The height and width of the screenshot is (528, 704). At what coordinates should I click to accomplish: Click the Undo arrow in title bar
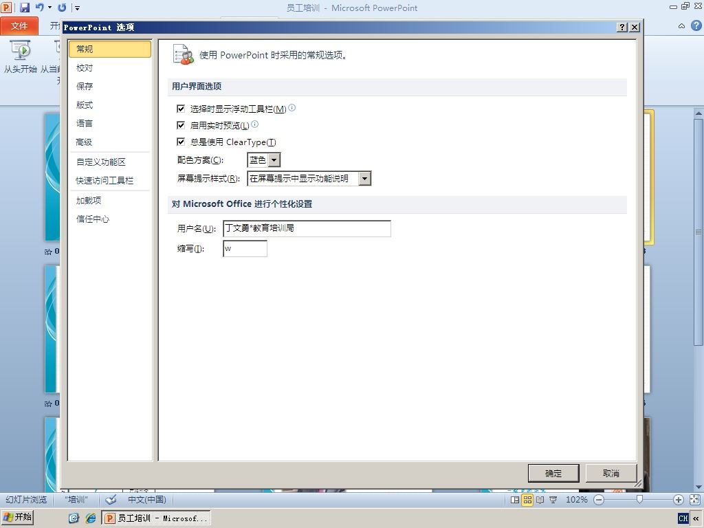[x=39, y=7]
